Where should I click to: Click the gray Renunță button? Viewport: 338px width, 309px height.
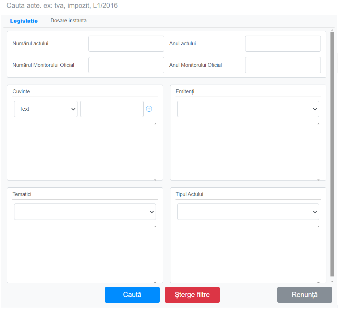[x=304, y=295]
